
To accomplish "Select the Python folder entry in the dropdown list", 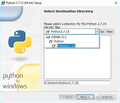I will coord(72,41).
